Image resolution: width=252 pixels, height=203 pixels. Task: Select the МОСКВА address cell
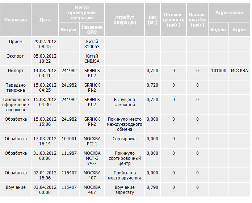pos(239,73)
